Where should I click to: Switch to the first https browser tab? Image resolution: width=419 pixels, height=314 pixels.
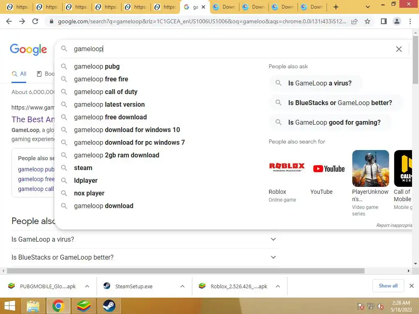[18, 7]
